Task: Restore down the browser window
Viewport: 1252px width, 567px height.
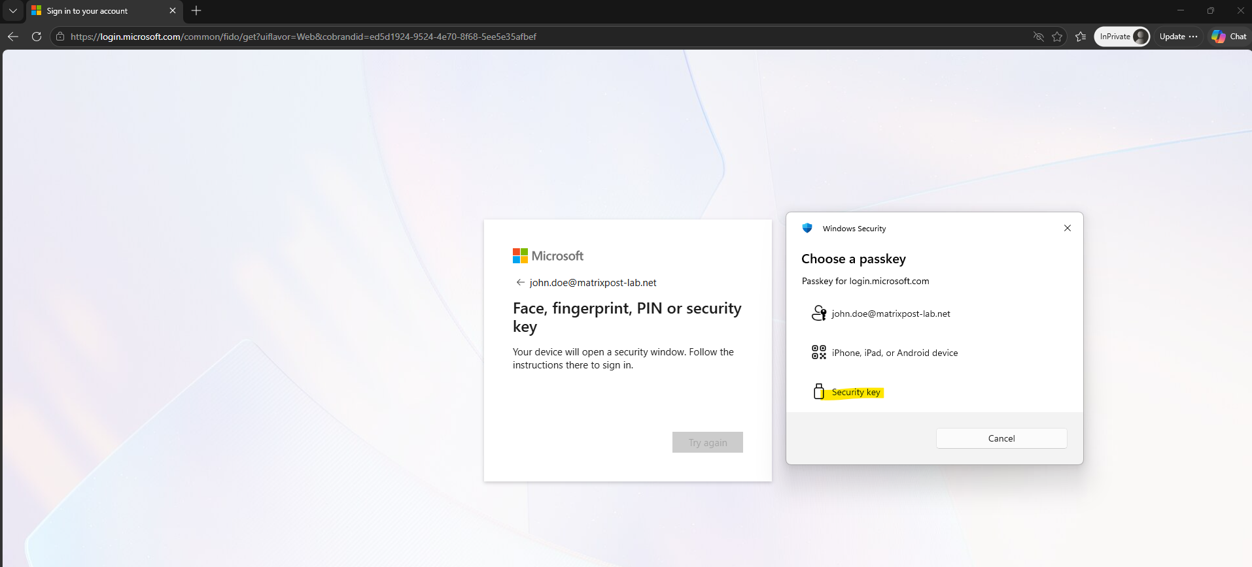Action: pyautogui.click(x=1211, y=10)
